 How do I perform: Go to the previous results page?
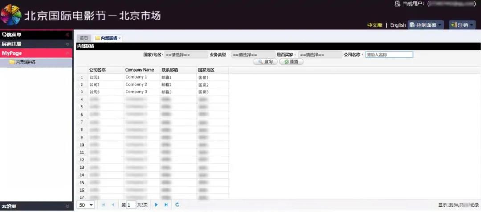[x=113, y=204]
